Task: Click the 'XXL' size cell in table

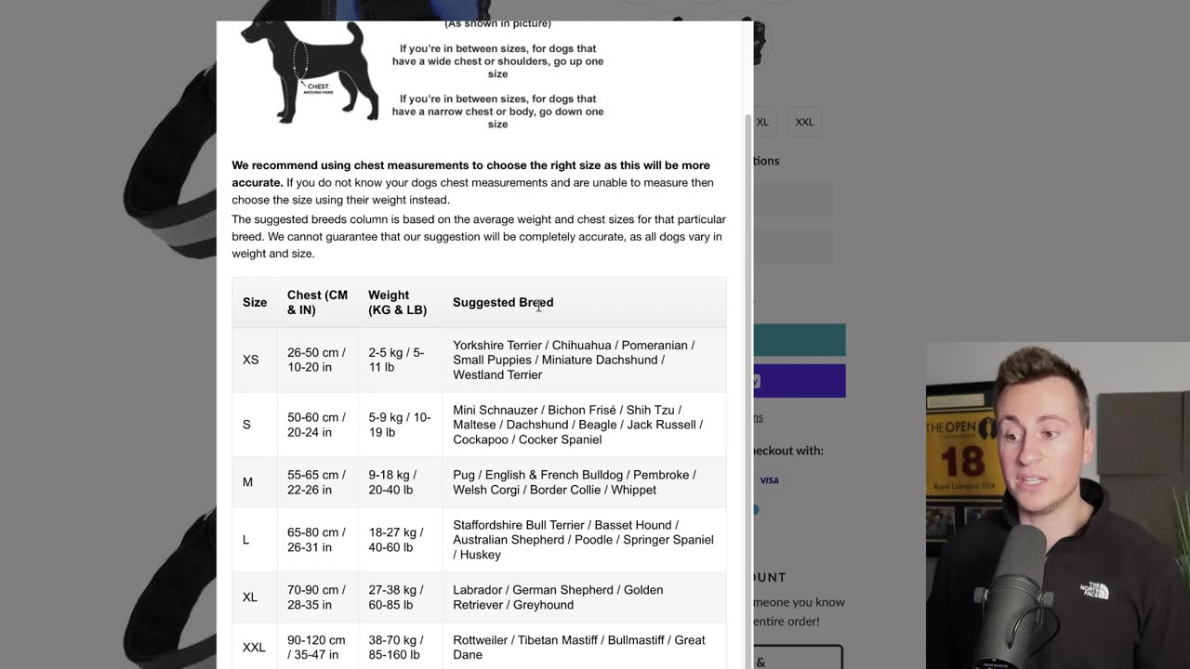Action: [254, 648]
